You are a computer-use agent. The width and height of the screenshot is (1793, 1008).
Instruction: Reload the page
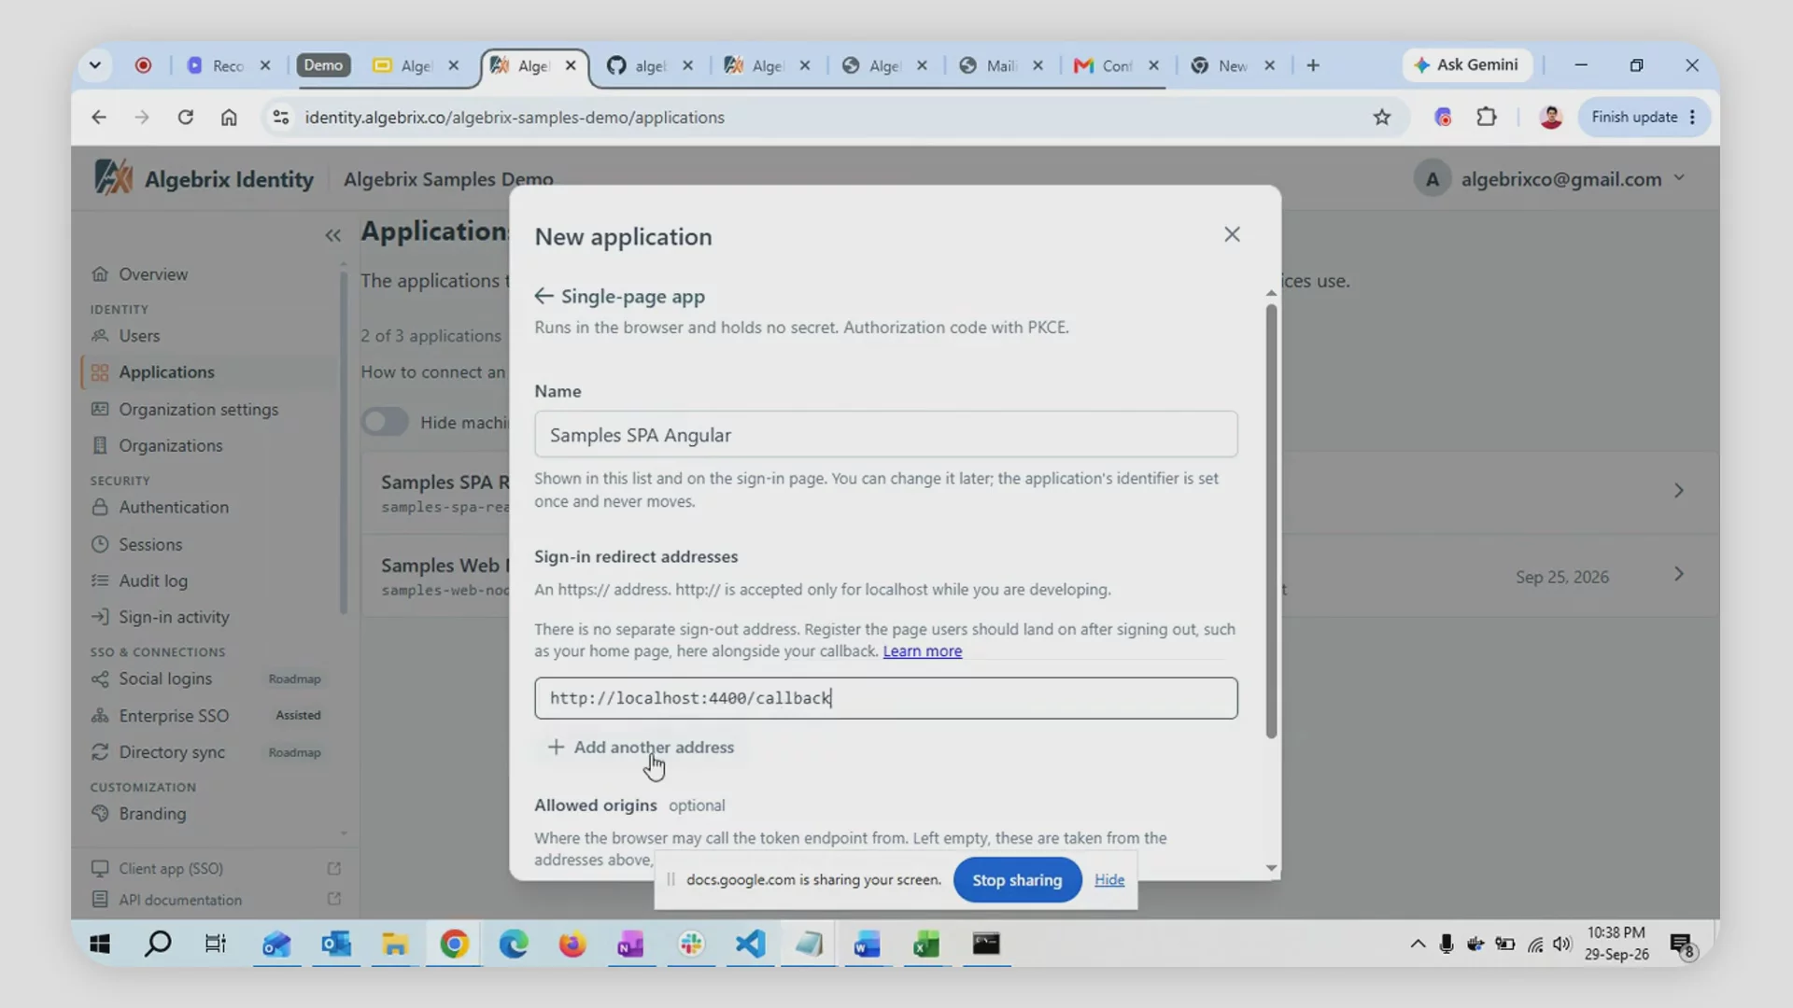pos(185,117)
